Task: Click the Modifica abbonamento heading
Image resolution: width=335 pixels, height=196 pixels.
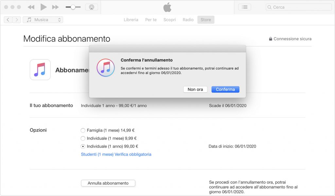Action: [67, 39]
